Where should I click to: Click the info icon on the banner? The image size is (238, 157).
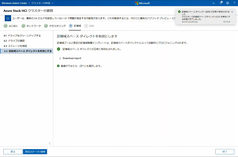coord(8,18)
